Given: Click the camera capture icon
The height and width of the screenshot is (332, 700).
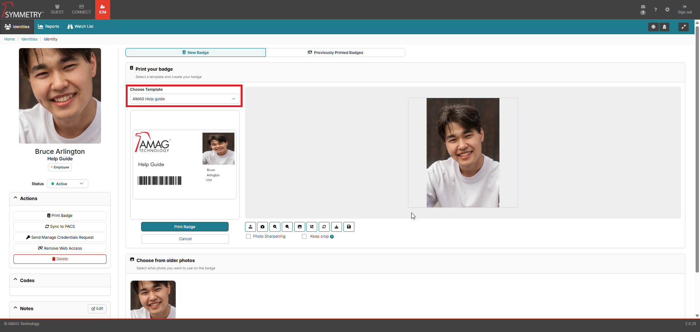Looking at the screenshot, I should [x=262, y=227].
